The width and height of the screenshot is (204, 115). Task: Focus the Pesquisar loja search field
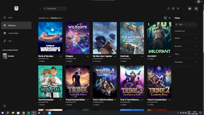pos(55,8)
